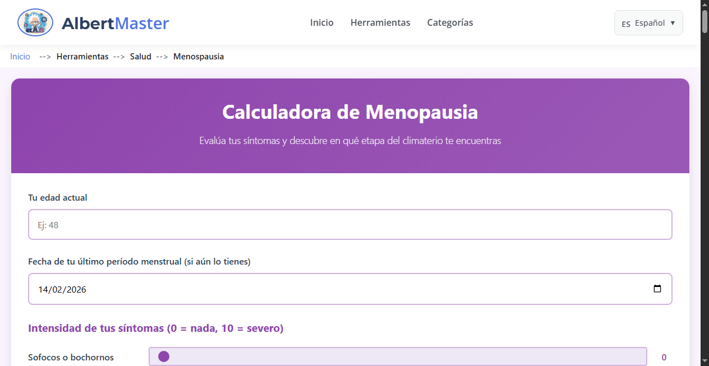
Task: Click the Herramientas breadcrumb item
Action: tap(82, 56)
